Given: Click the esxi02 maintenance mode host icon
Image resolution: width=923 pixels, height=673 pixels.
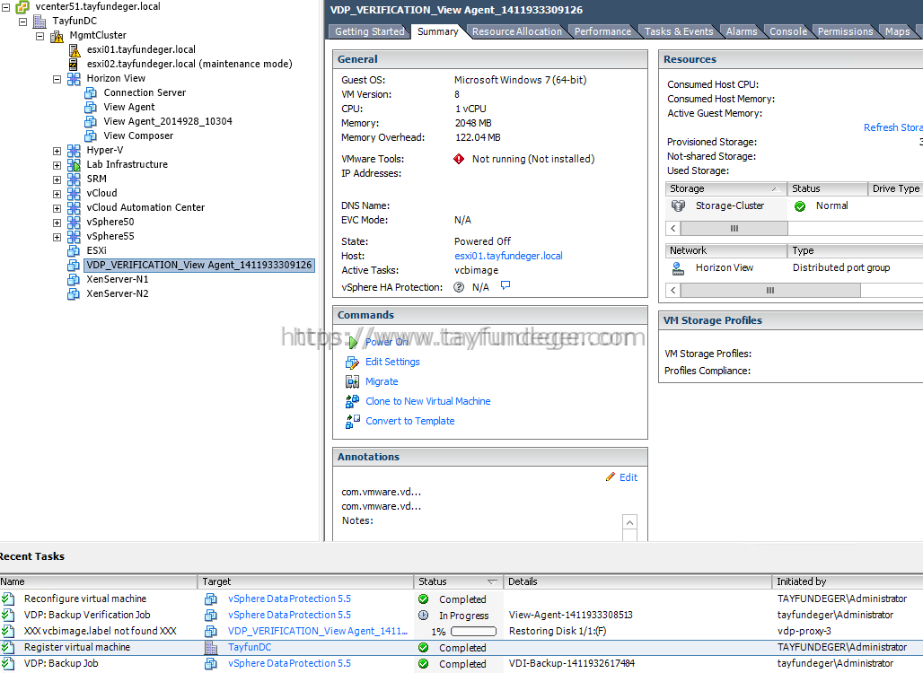Looking at the screenshot, I should point(75,64).
